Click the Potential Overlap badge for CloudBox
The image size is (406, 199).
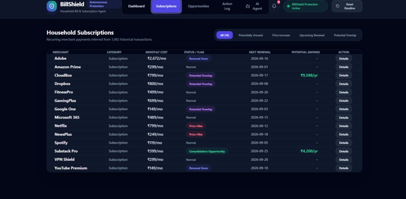[200, 75]
